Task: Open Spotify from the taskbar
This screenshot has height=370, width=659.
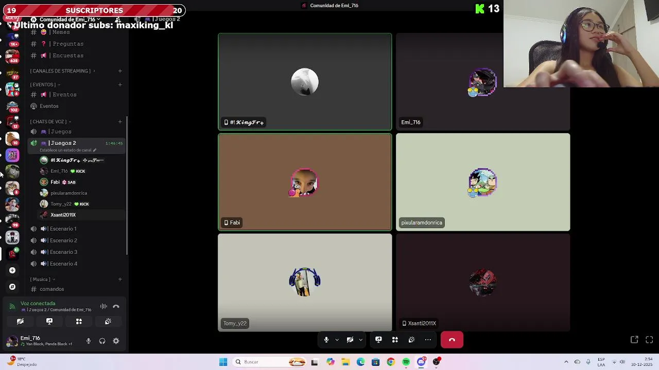Action: (x=406, y=362)
